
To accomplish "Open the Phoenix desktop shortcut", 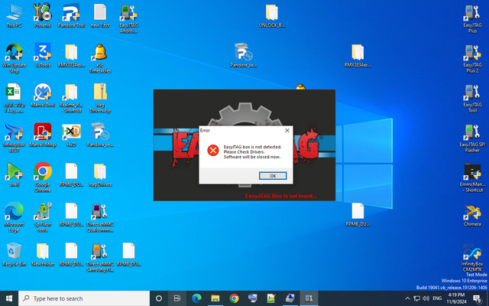I will [43, 15].
